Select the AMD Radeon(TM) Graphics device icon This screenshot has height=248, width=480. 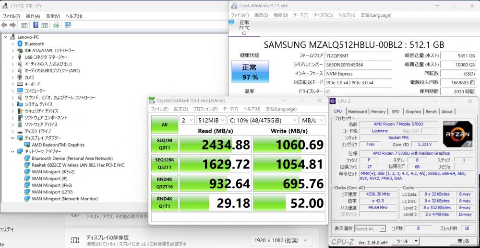tap(27, 145)
